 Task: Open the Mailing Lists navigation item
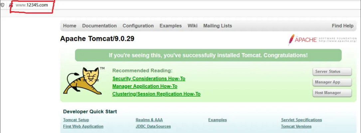click(218, 26)
